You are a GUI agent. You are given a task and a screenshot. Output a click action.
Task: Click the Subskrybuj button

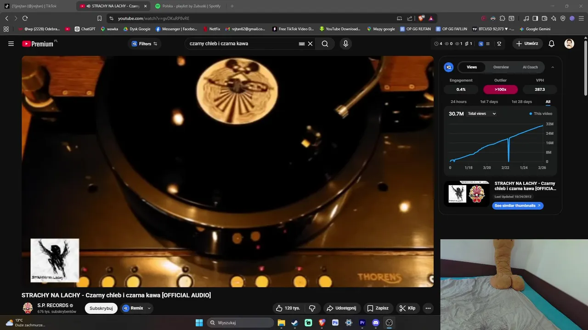(x=101, y=308)
